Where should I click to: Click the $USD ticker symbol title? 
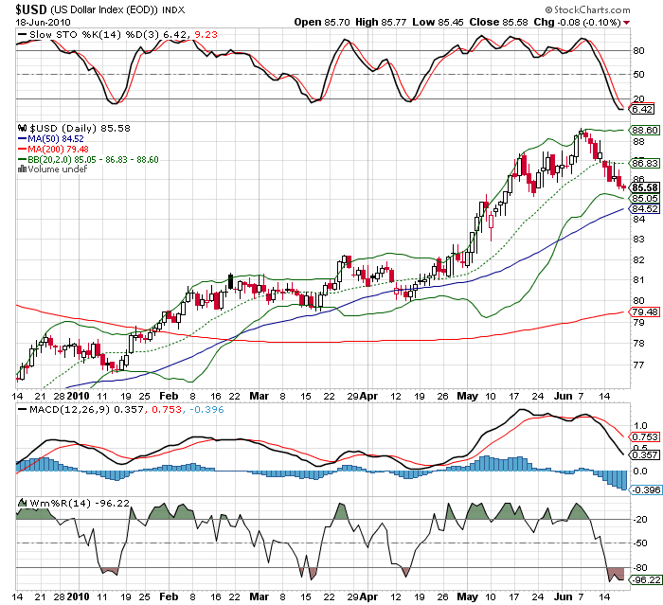click(30, 8)
